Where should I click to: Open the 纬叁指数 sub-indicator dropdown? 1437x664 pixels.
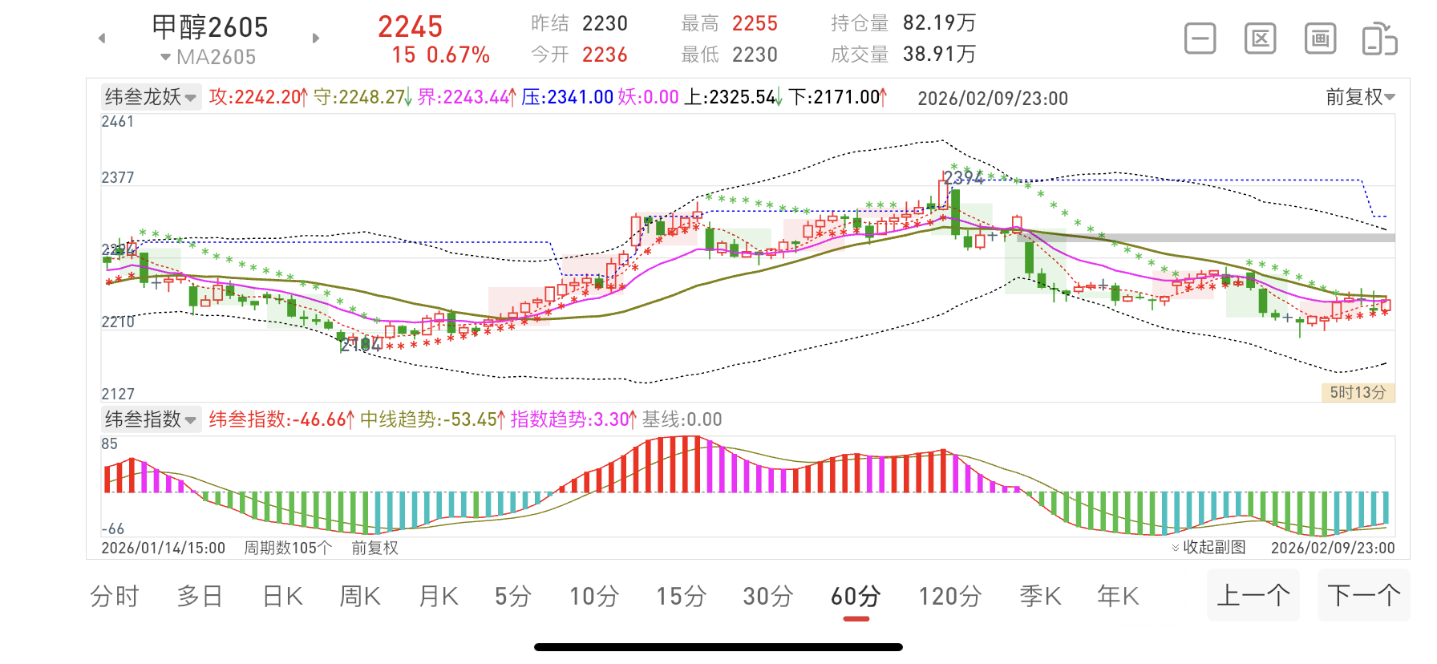[x=150, y=419]
